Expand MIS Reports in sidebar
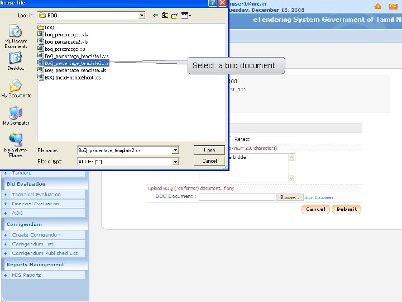The height and width of the screenshot is (302, 402). click(6, 275)
